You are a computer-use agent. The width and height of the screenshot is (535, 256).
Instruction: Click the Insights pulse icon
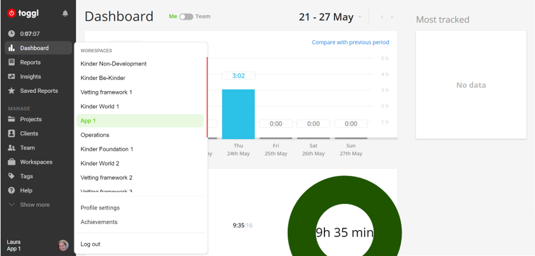click(x=12, y=76)
